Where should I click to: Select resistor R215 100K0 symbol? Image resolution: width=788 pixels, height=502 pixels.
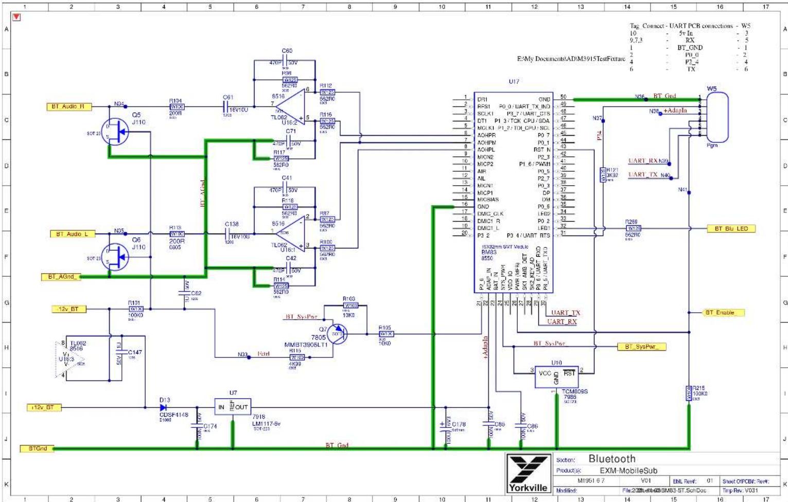click(x=689, y=393)
